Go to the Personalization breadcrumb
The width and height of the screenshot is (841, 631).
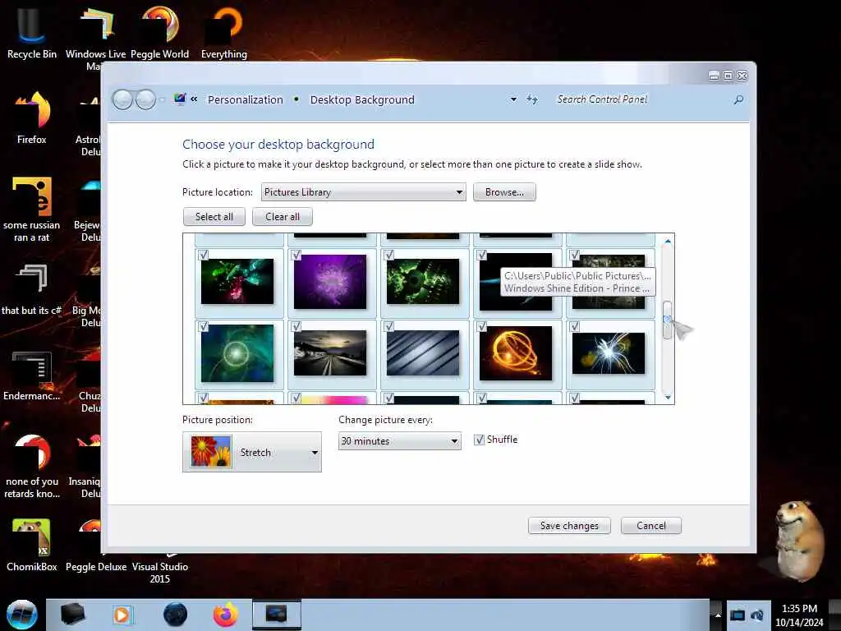(x=245, y=99)
